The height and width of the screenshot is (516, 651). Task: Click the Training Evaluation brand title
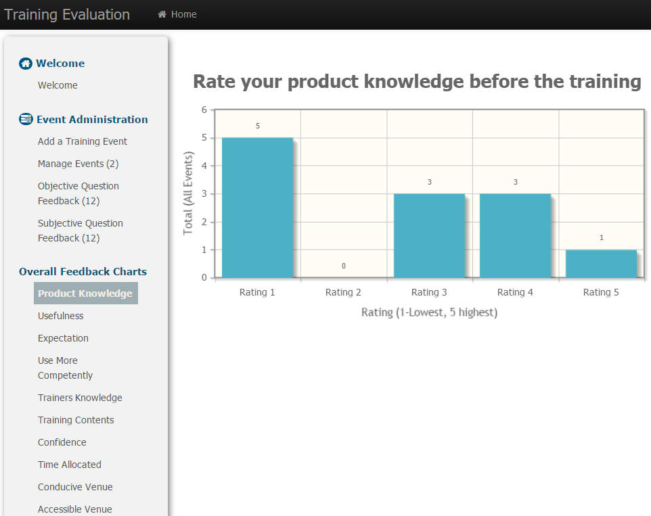[67, 14]
